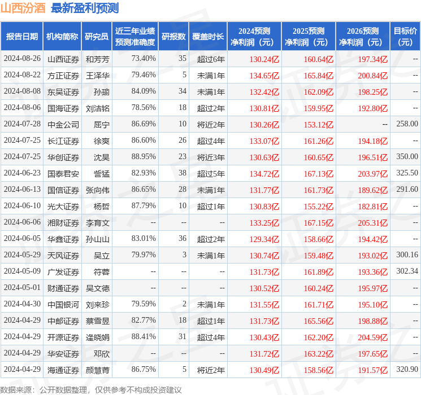Select the 中国银河 institution cell
This screenshot has width=421, height=395.
click(x=63, y=305)
